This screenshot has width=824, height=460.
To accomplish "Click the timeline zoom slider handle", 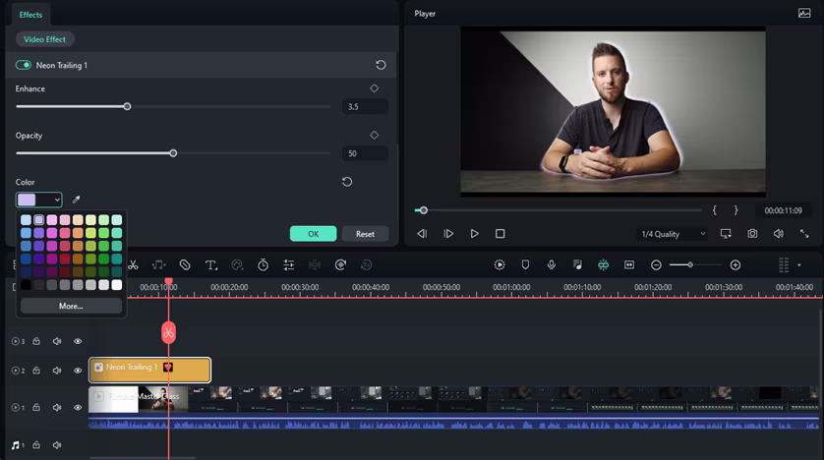I will coord(690,265).
